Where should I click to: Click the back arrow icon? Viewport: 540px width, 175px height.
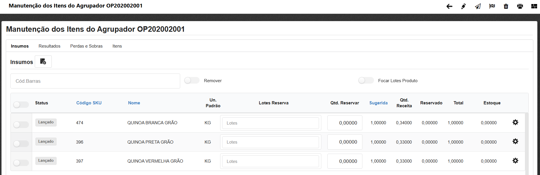(x=449, y=6)
